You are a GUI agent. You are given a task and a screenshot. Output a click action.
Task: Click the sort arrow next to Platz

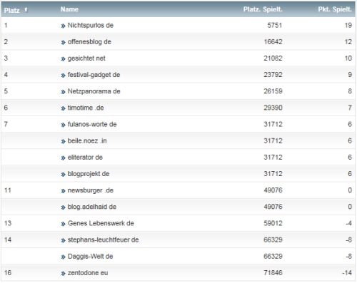click(x=26, y=10)
